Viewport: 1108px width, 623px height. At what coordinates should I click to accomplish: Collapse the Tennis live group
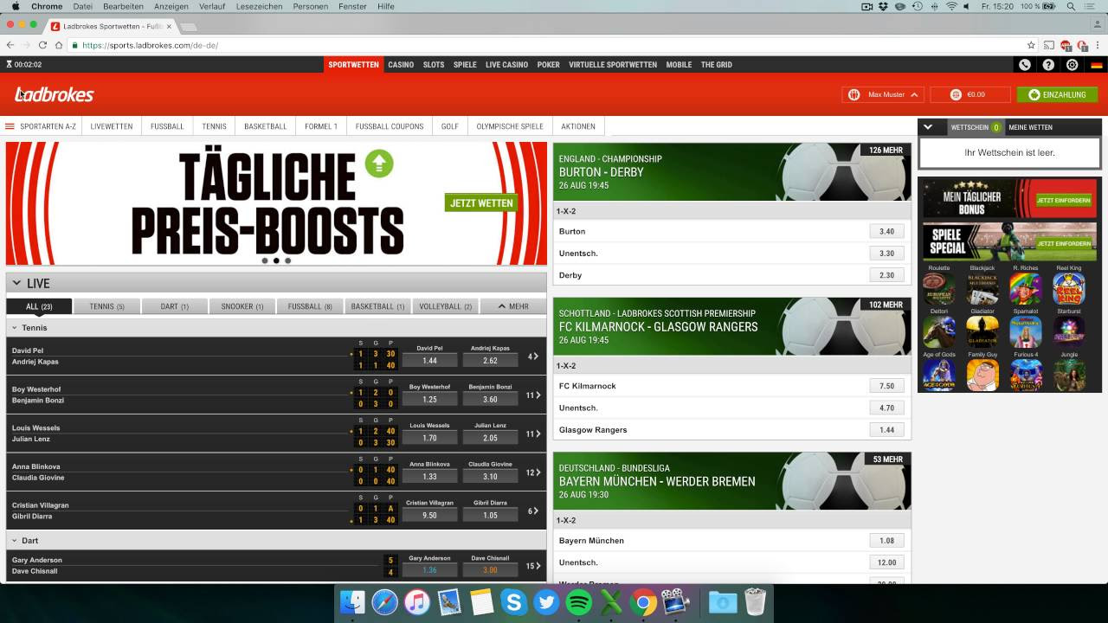tap(14, 328)
